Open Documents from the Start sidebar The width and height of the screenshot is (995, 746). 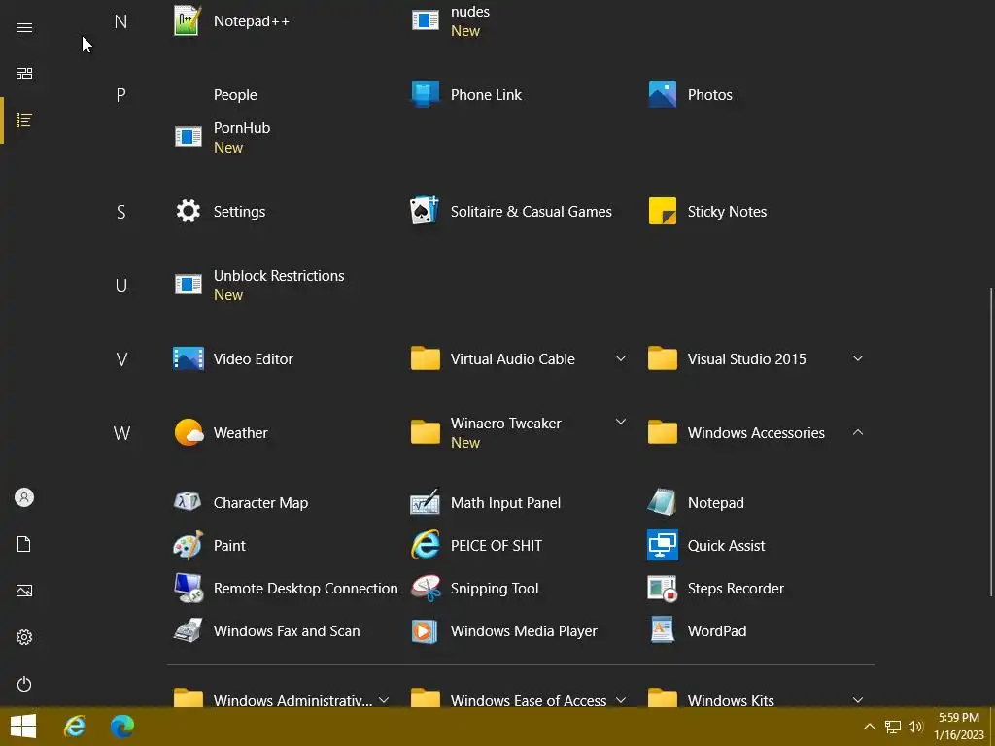pos(24,544)
